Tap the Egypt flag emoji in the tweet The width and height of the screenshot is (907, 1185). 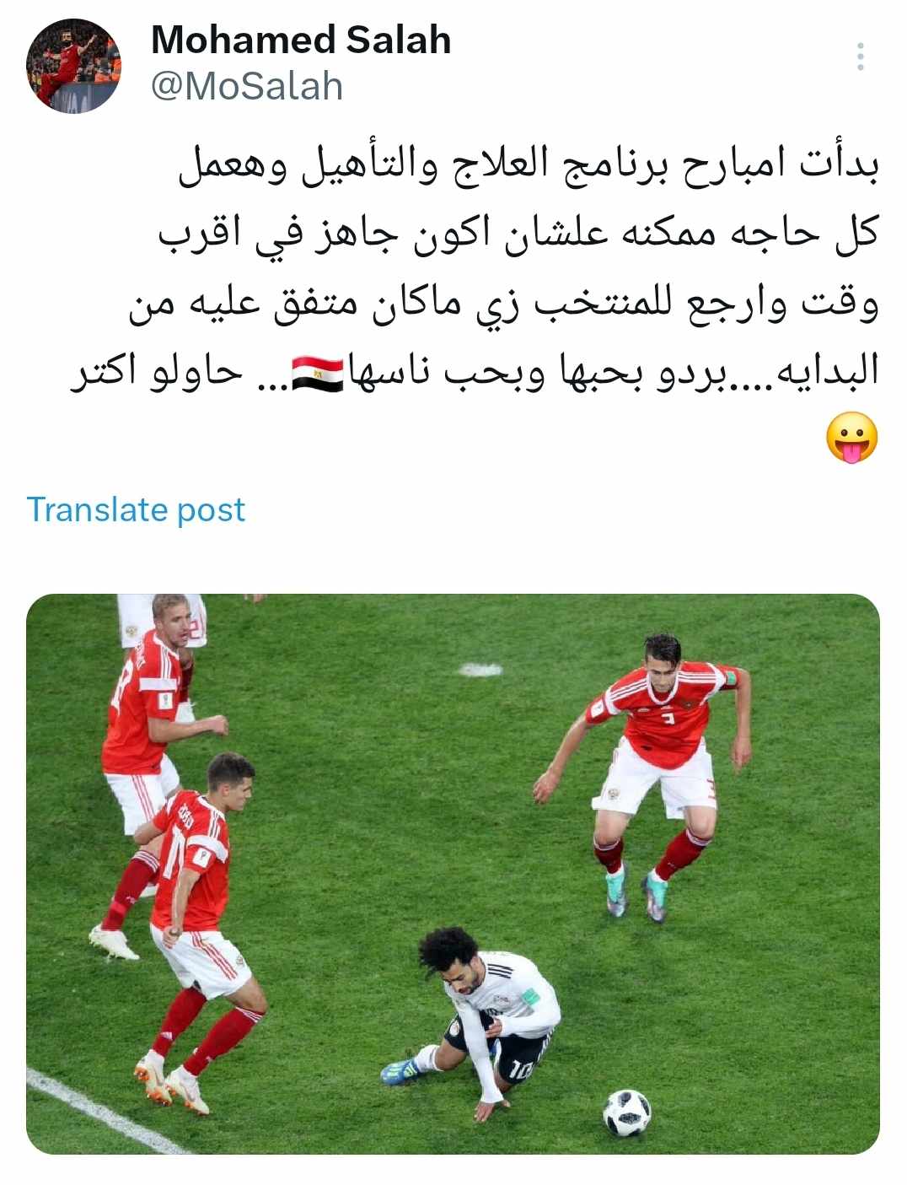[x=317, y=374]
